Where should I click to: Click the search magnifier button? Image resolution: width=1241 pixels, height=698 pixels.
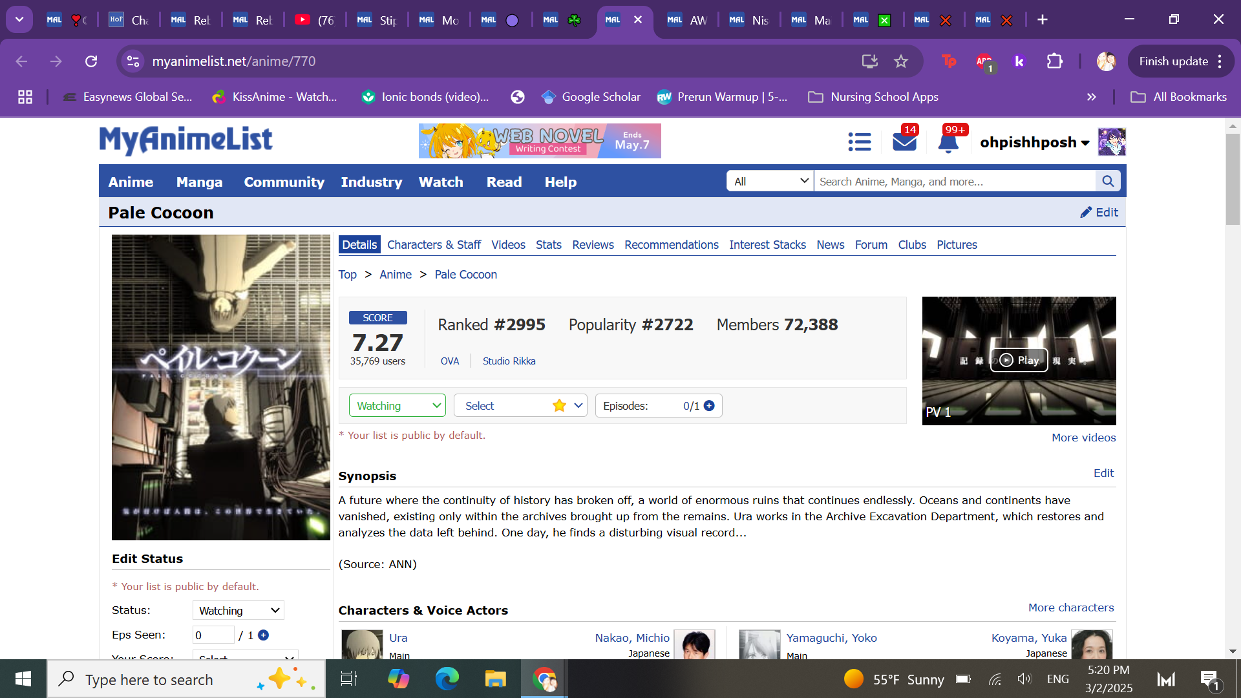(1108, 182)
